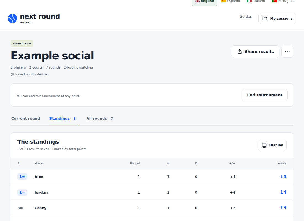
Task: Click End tournament button
Action: (265, 95)
